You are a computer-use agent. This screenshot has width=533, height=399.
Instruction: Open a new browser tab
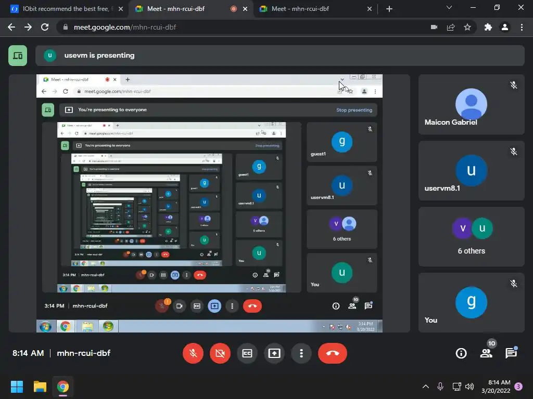(389, 9)
